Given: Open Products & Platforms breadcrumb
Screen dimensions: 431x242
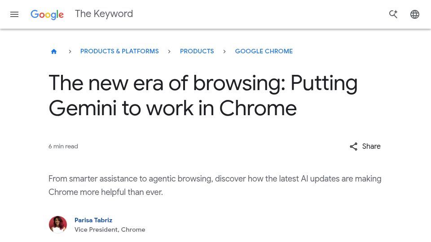Looking at the screenshot, I should pos(119,51).
